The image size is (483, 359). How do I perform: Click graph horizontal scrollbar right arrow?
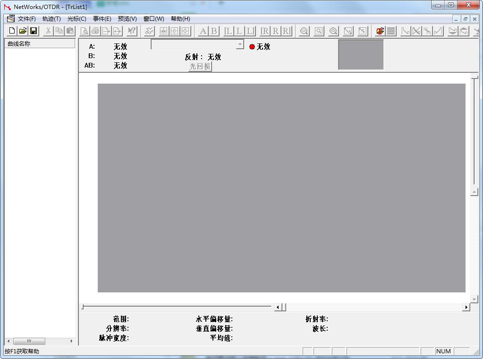tap(466, 307)
